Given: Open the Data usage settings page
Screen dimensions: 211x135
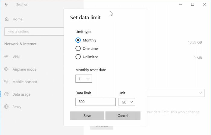Looking at the screenshot, I should [x=21, y=94].
